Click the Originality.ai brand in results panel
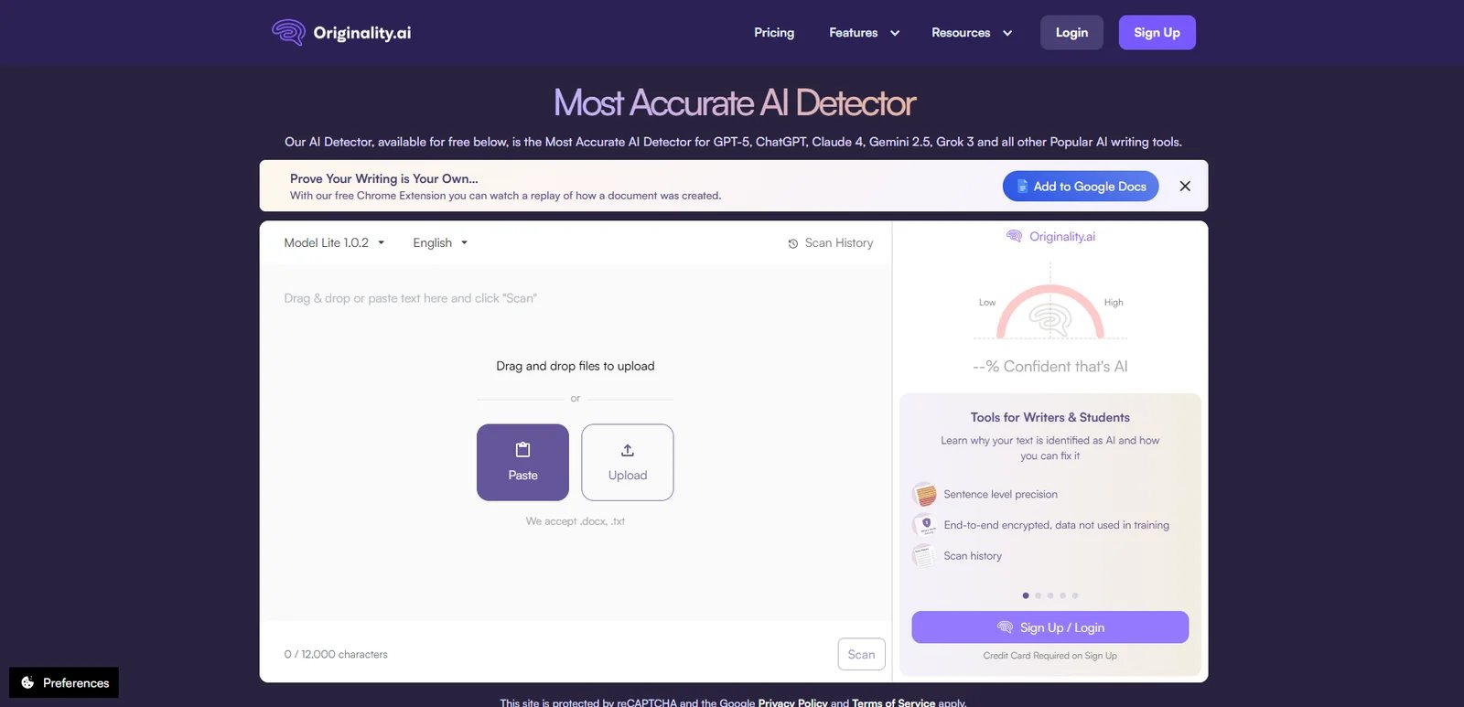Viewport: 1464px width, 707px height. [1050, 237]
